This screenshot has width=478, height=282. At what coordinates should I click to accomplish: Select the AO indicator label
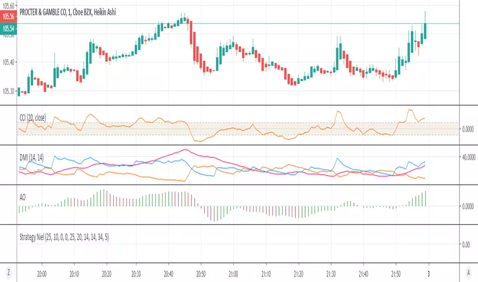(x=23, y=197)
